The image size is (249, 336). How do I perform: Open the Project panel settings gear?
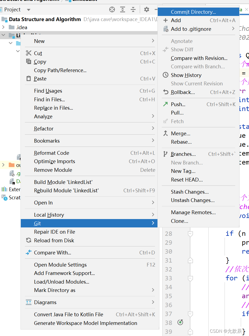click(x=146, y=9)
